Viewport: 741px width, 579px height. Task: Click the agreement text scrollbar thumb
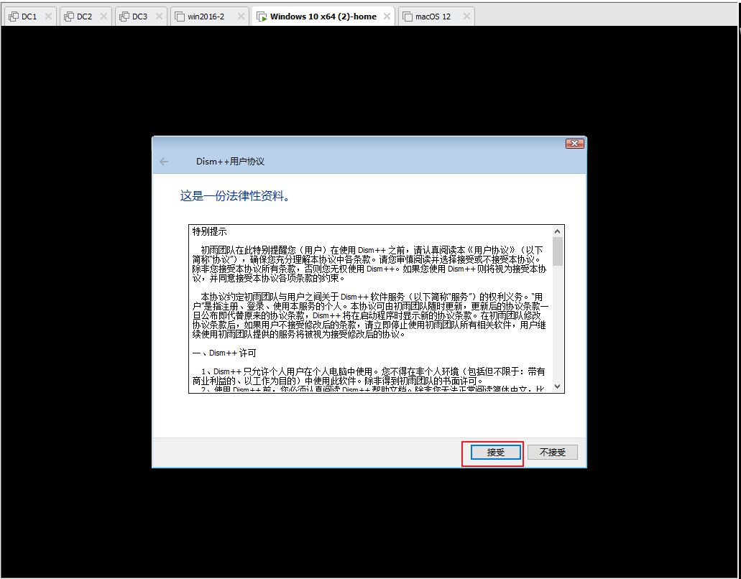pyautogui.click(x=558, y=251)
